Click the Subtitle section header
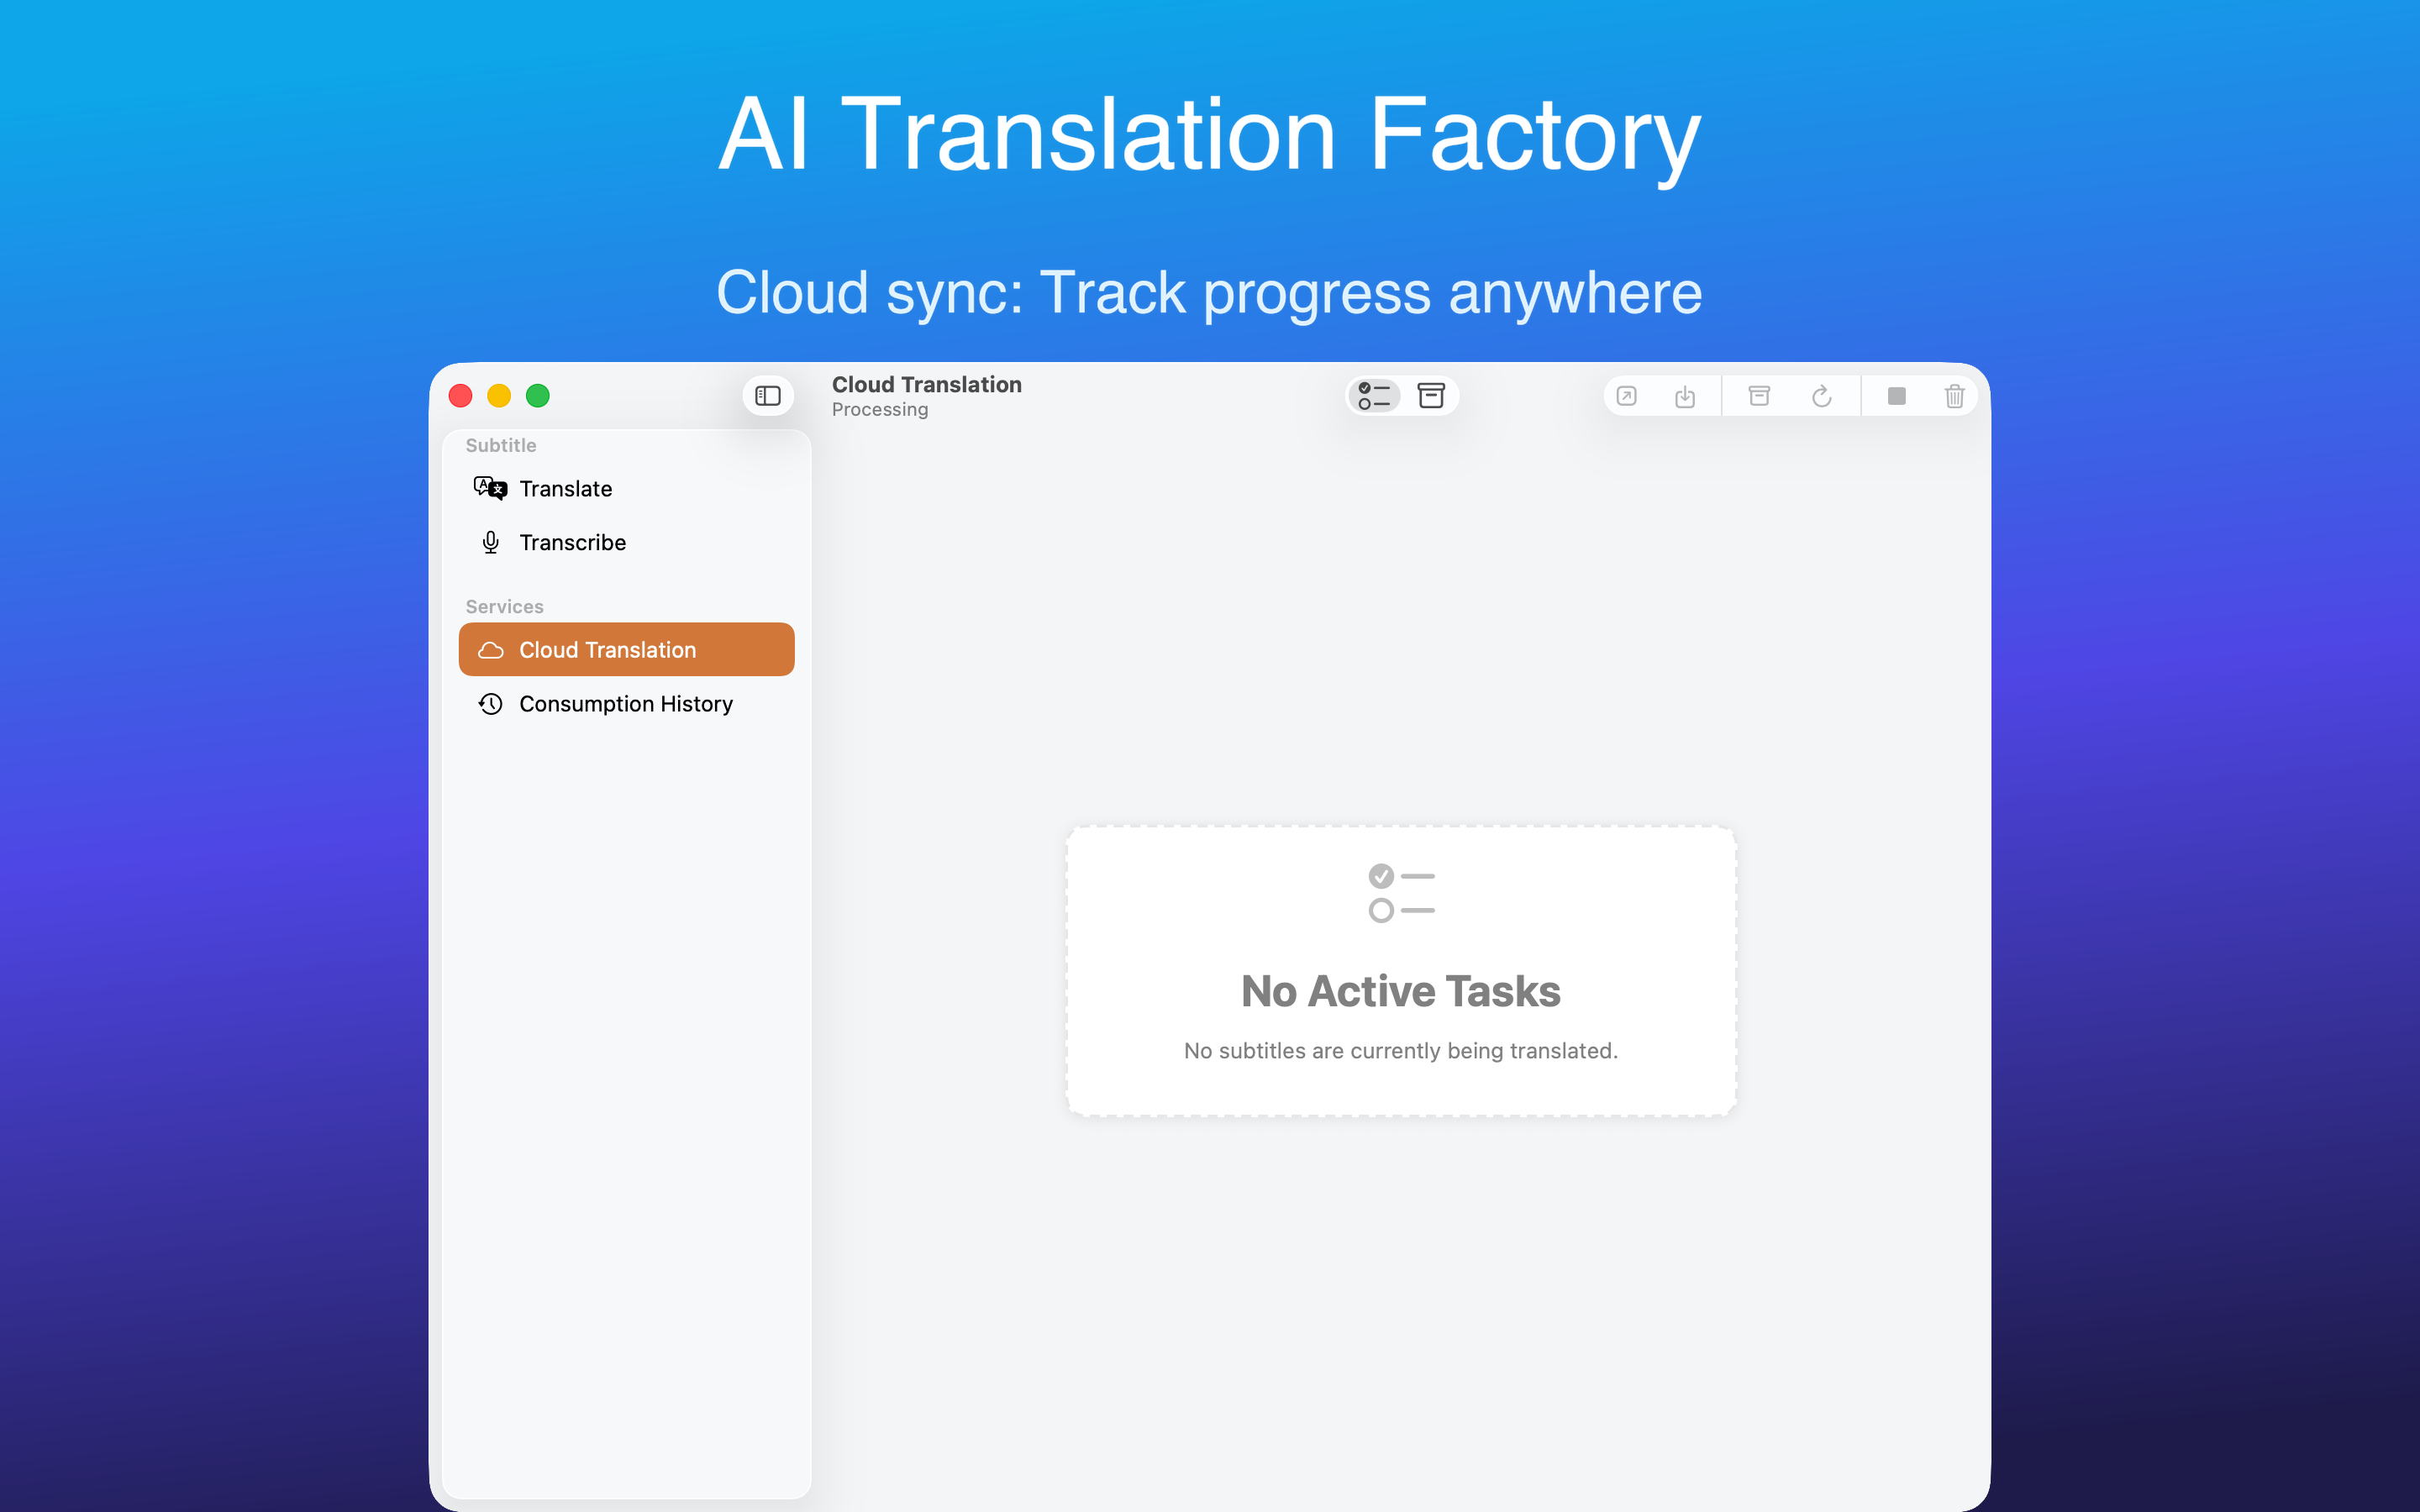Screen dimensions: 2420x1512 click(x=500, y=446)
